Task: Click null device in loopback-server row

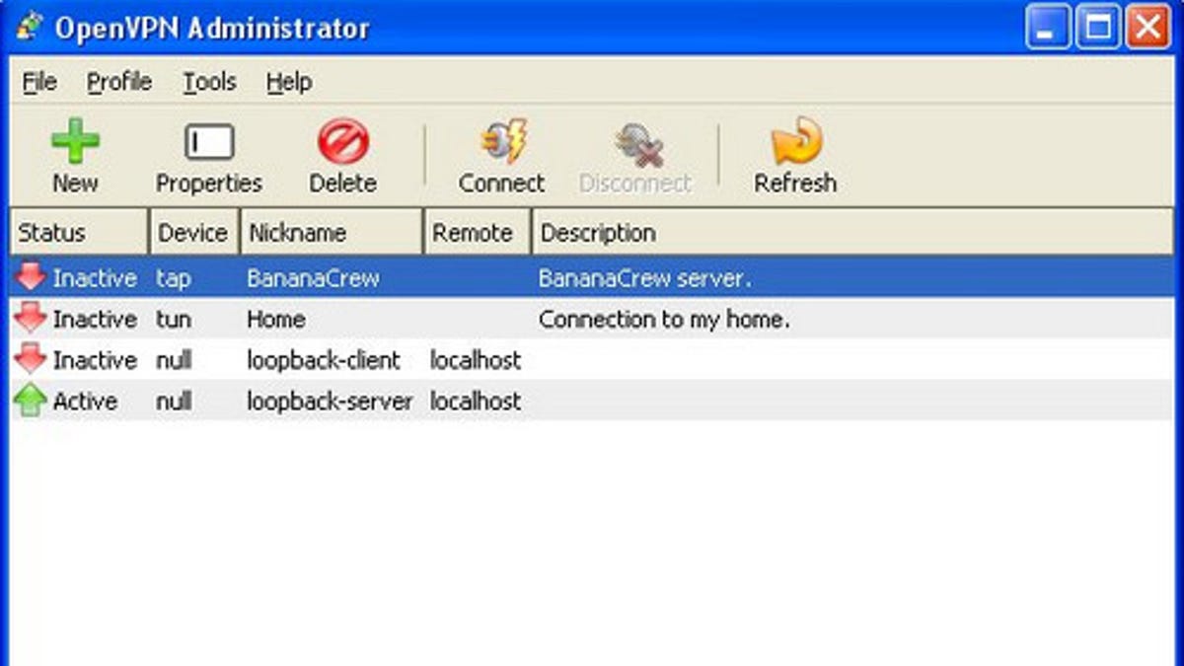Action: pyautogui.click(x=174, y=402)
